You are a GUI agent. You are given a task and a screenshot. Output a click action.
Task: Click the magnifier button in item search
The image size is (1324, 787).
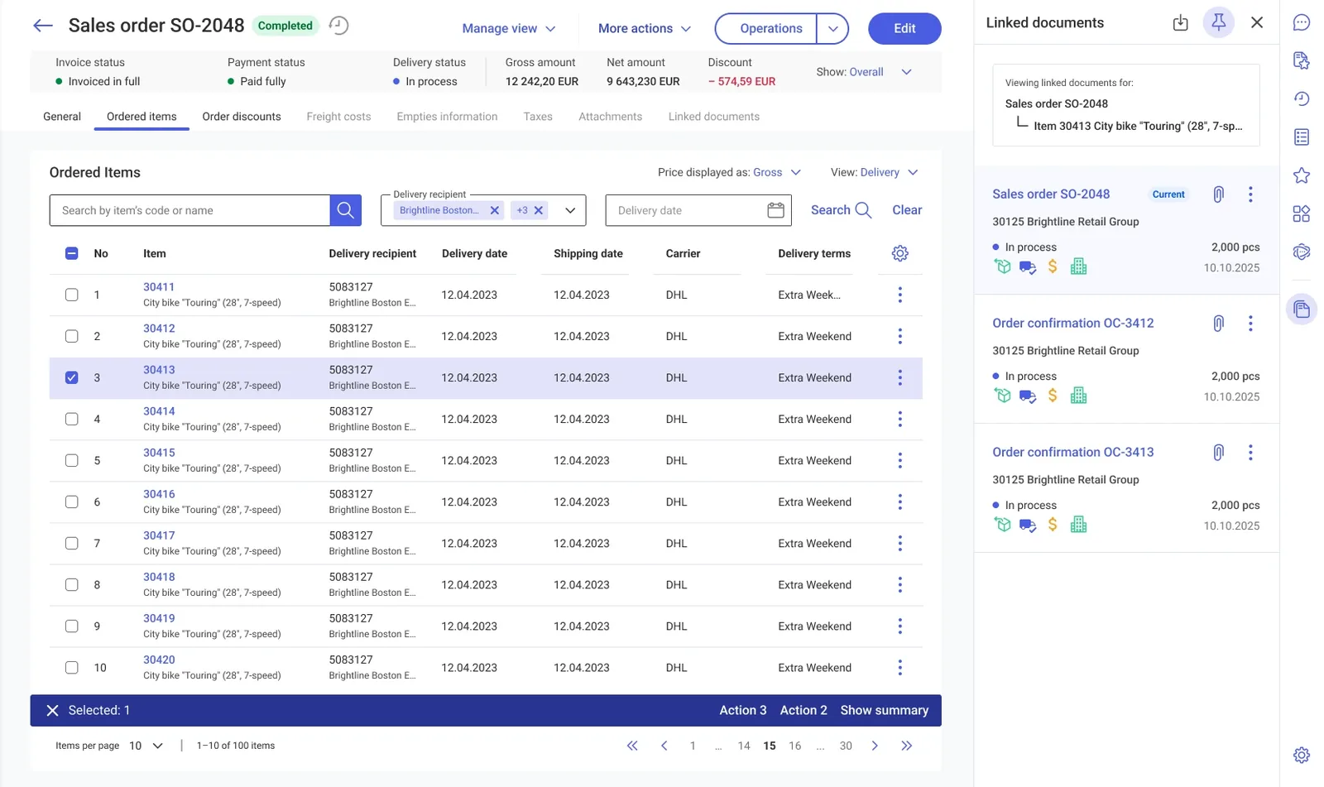coord(346,210)
